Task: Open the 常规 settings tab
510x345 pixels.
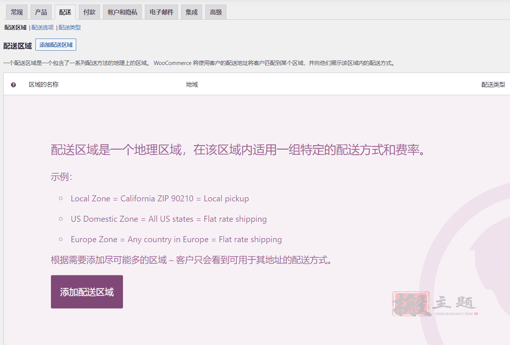Action: coord(17,12)
